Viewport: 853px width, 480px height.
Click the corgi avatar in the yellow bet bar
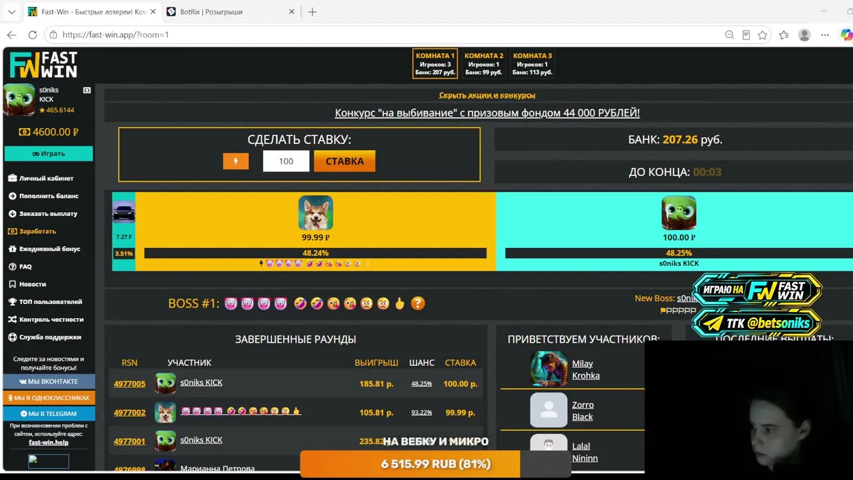[316, 213]
